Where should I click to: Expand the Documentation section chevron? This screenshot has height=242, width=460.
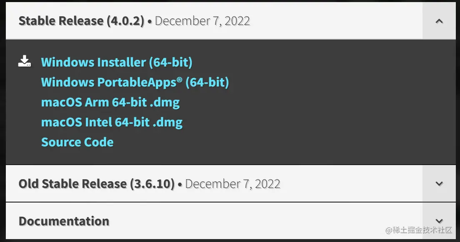439,221
